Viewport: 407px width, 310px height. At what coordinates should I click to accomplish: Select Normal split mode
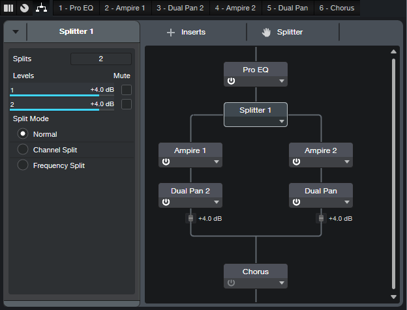tap(23, 134)
